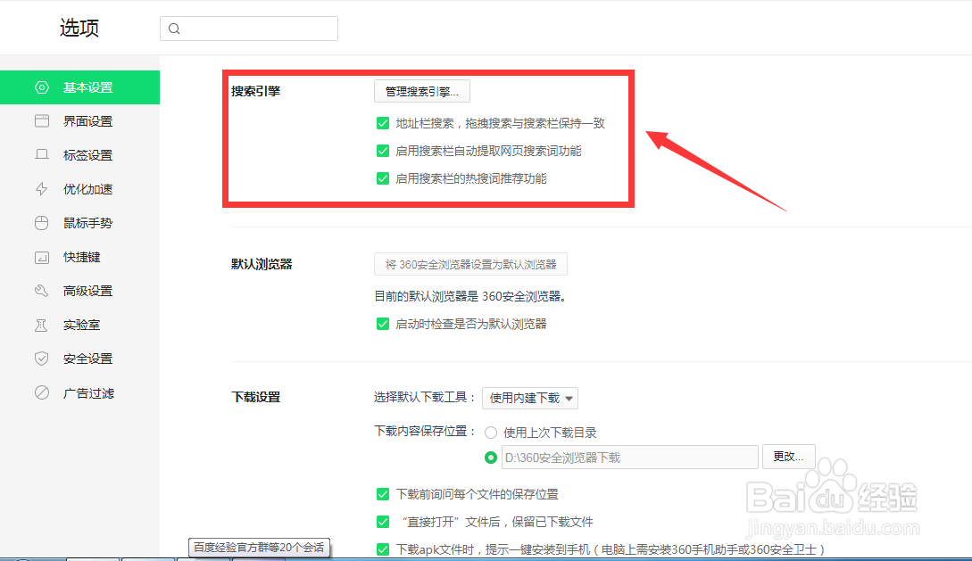Click the 下载设置 section heading
Screen dimensions: 972x561
coord(255,397)
